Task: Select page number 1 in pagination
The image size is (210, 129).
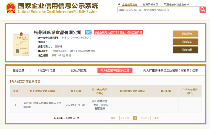Action: (x=135, y=118)
